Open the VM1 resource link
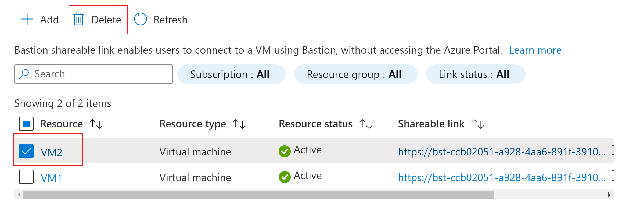Screen dimensions: 622x223 (51, 178)
